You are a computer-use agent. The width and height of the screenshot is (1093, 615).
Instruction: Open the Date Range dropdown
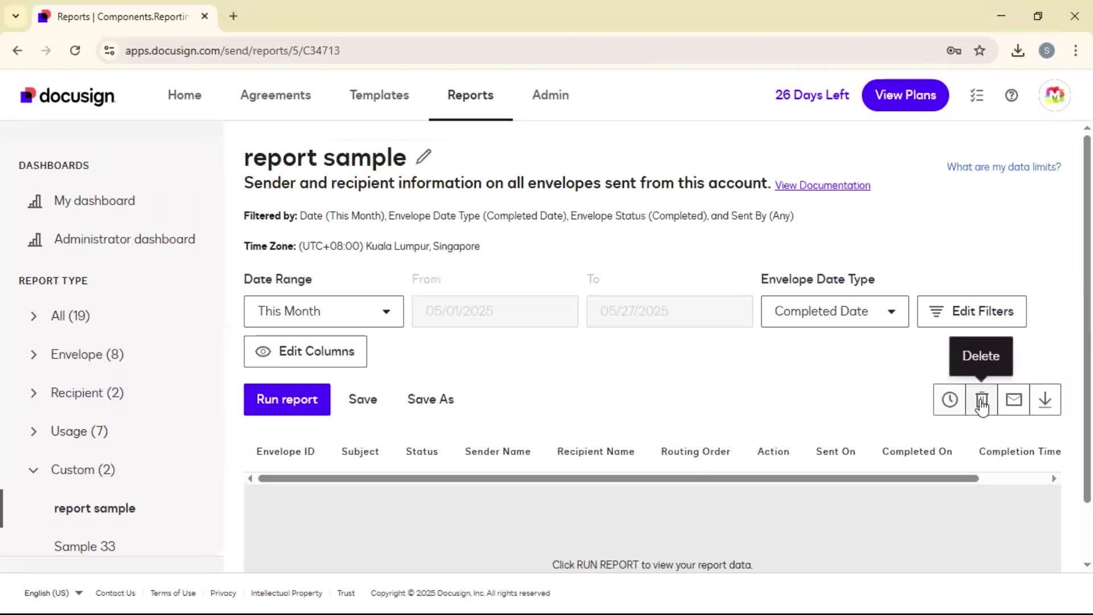click(x=324, y=311)
